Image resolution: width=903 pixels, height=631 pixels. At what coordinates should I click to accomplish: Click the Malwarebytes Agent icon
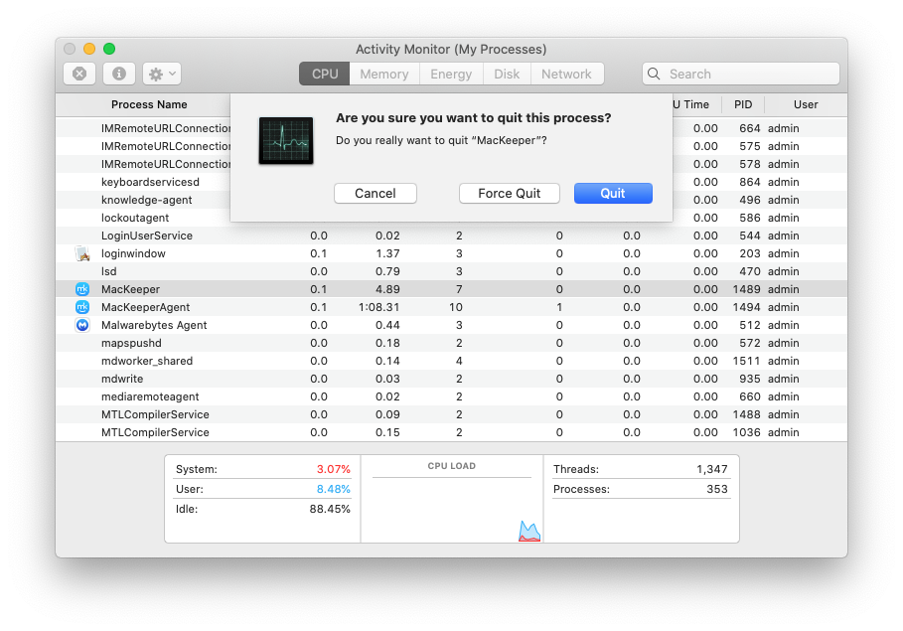(x=82, y=325)
